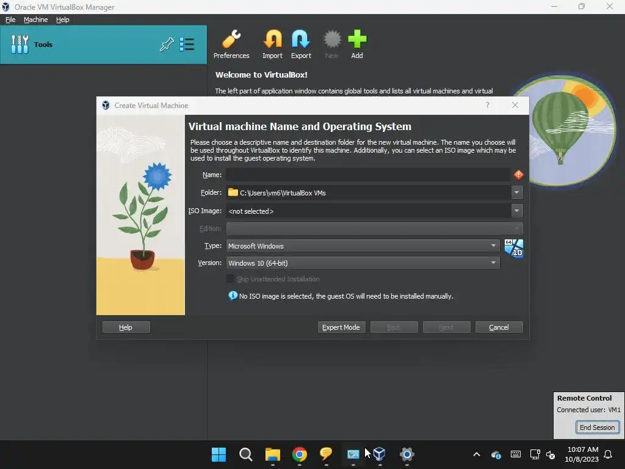Click the Help button in dialog
625x469 pixels.
pyautogui.click(x=126, y=327)
